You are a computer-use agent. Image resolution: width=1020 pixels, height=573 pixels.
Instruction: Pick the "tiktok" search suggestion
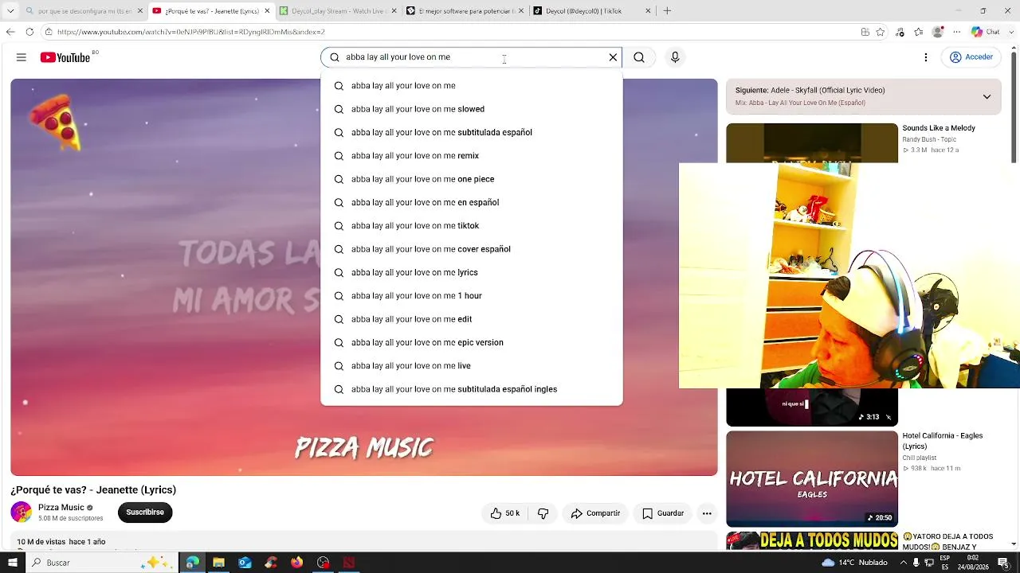(472, 226)
